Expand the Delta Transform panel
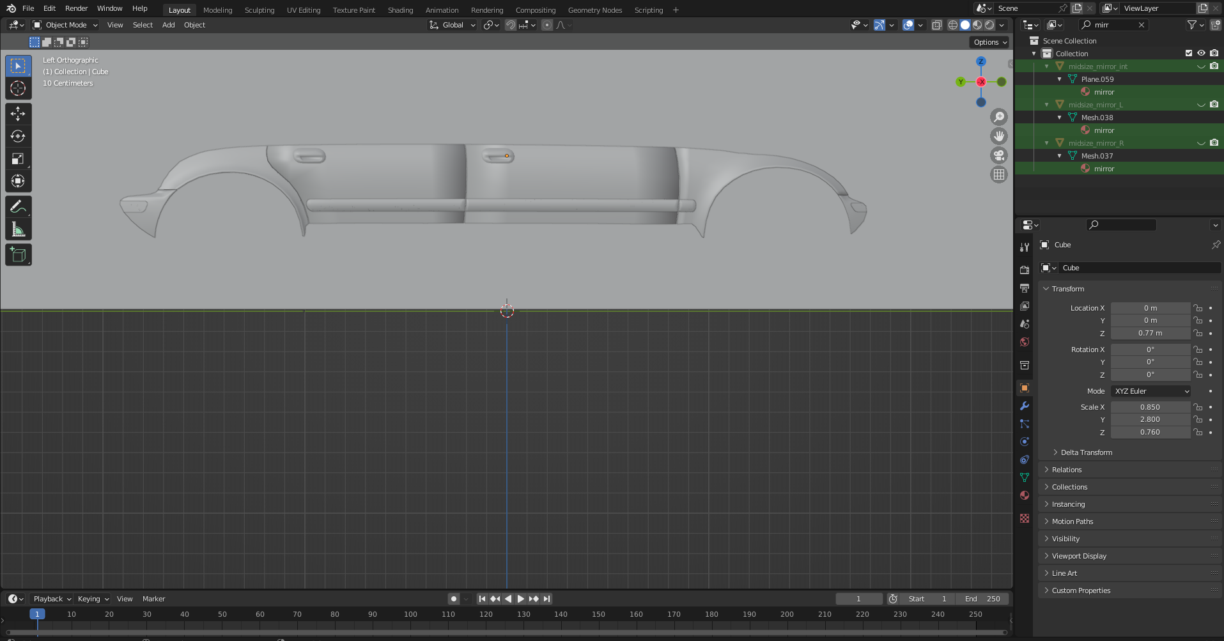Viewport: 1224px width, 641px height. tap(1086, 452)
